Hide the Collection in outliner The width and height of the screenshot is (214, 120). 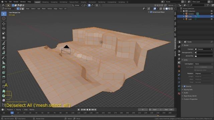point(212,11)
